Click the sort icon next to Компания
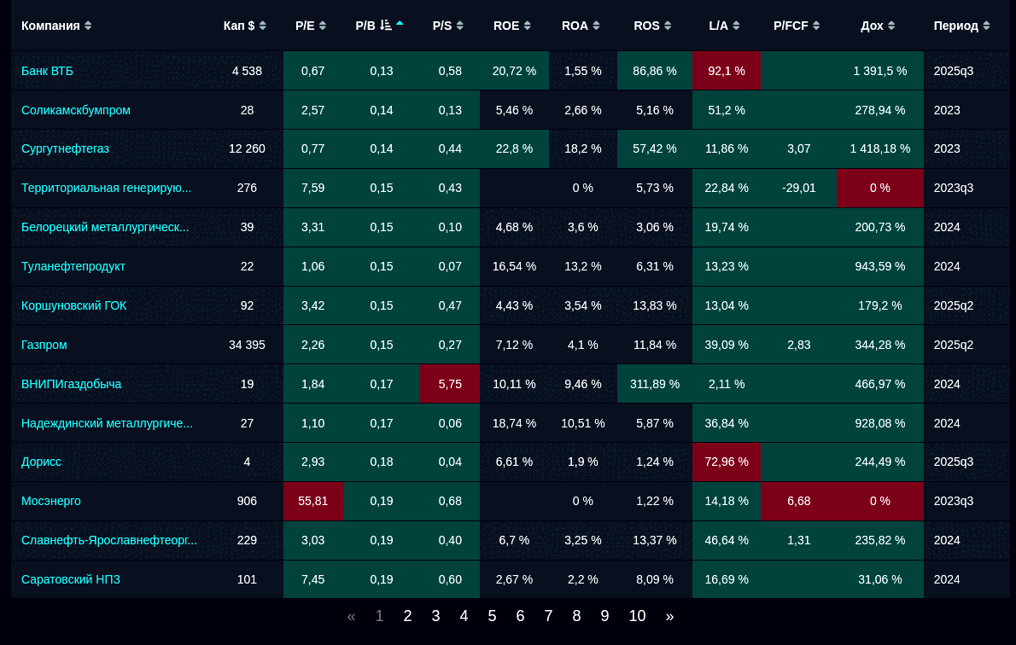 (88, 26)
